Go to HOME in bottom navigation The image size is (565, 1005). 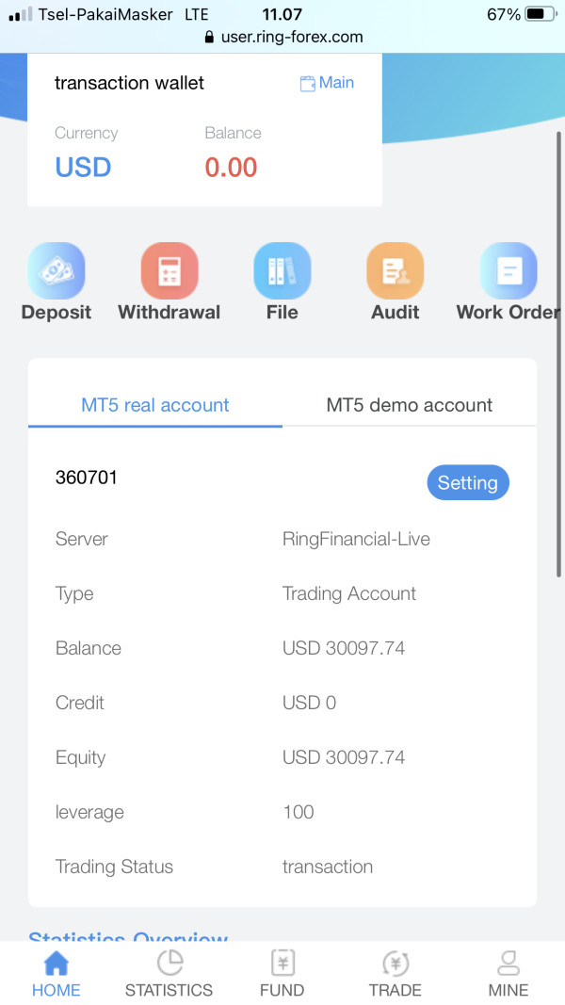[56, 974]
